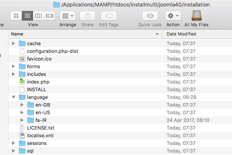This screenshot has width=232, height=155.
Task: Select the favicon.ico file icon
Action: [x=22, y=59]
